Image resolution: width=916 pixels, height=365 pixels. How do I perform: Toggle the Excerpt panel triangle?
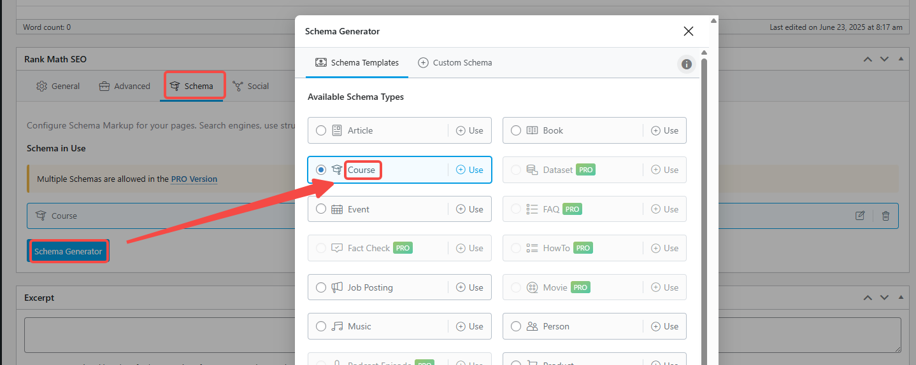pos(901,298)
